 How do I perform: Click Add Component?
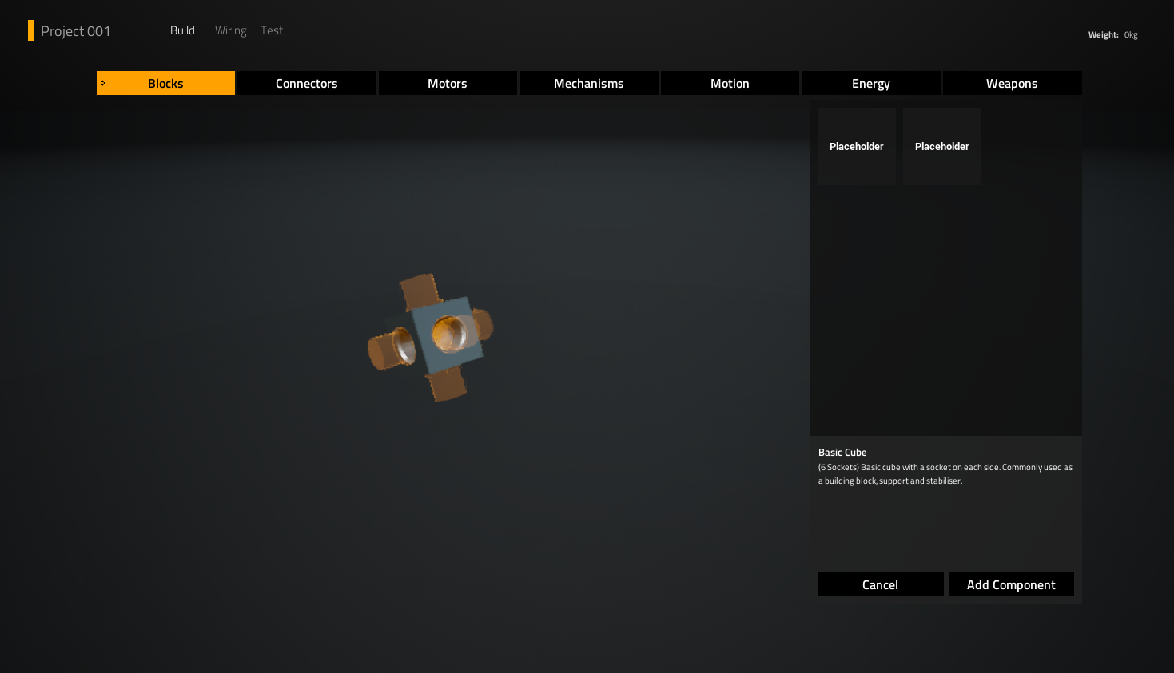pyautogui.click(x=1010, y=584)
